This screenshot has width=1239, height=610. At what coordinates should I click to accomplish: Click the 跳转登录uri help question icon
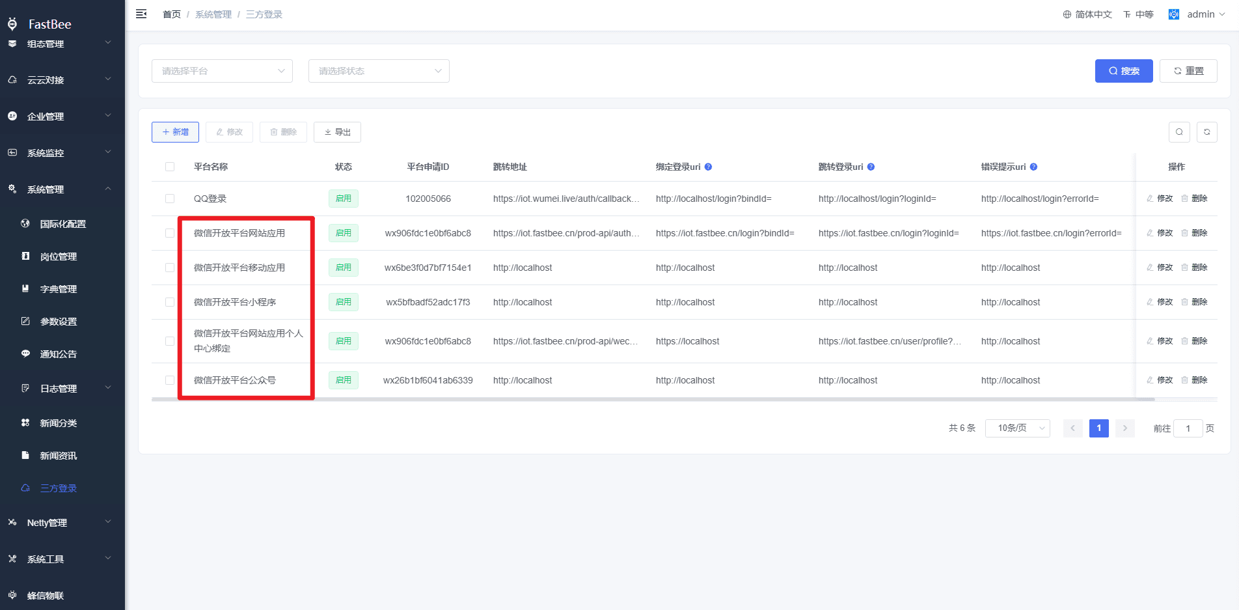point(871,167)
